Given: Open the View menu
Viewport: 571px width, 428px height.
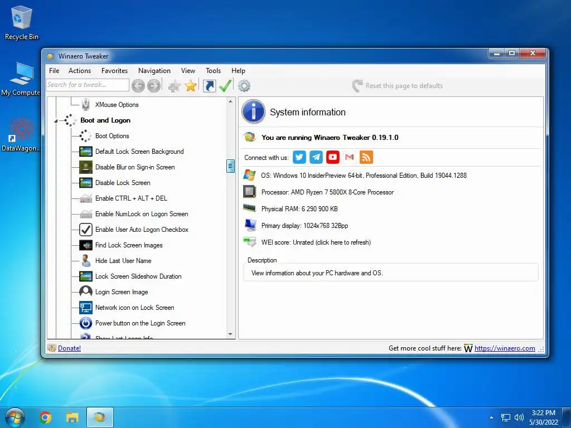Looking at the screenshot, I should [x=188, y=71].
